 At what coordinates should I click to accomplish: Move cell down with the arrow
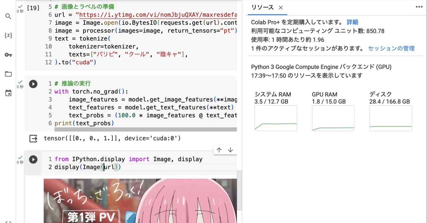tap(230, 150)
